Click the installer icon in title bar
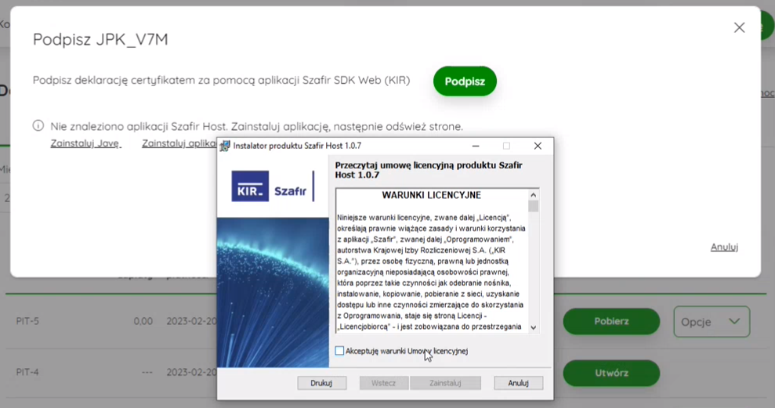 pyautogui.click(x=225, y=146)
